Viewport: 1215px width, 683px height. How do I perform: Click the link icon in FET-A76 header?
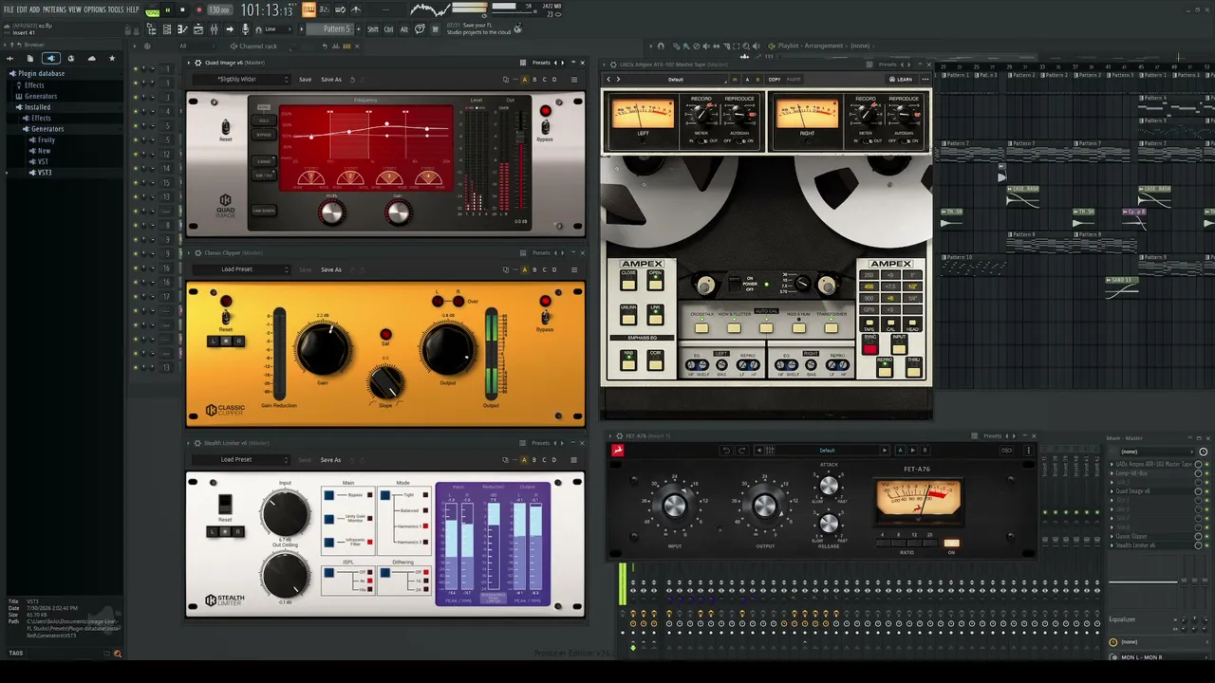point(1006,451)
